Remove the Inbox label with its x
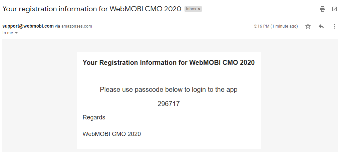343x152 pixels. click(x=199, y=9)
